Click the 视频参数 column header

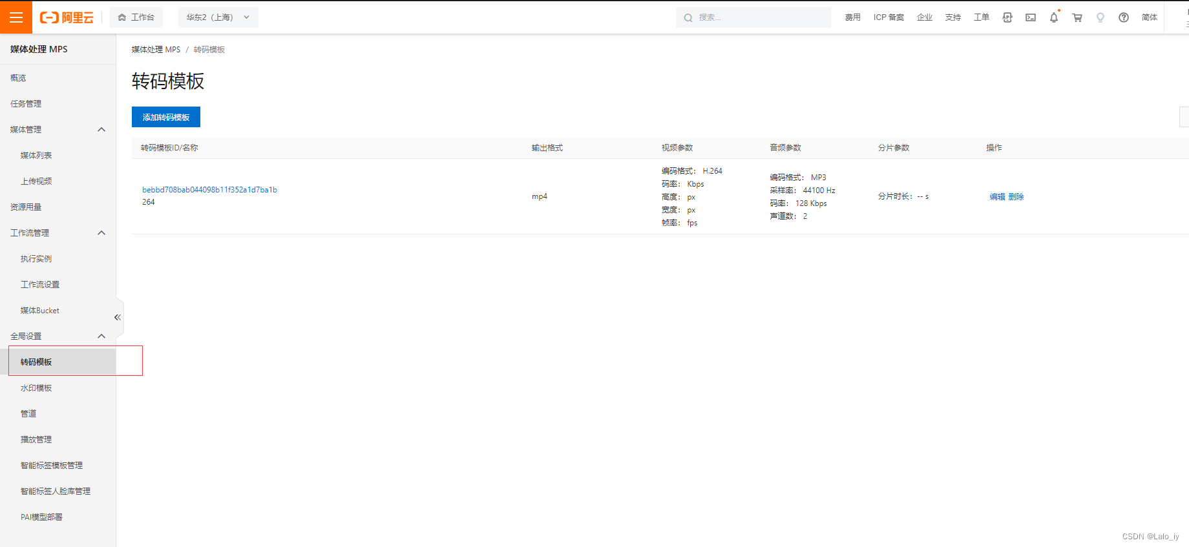(677, 148)
